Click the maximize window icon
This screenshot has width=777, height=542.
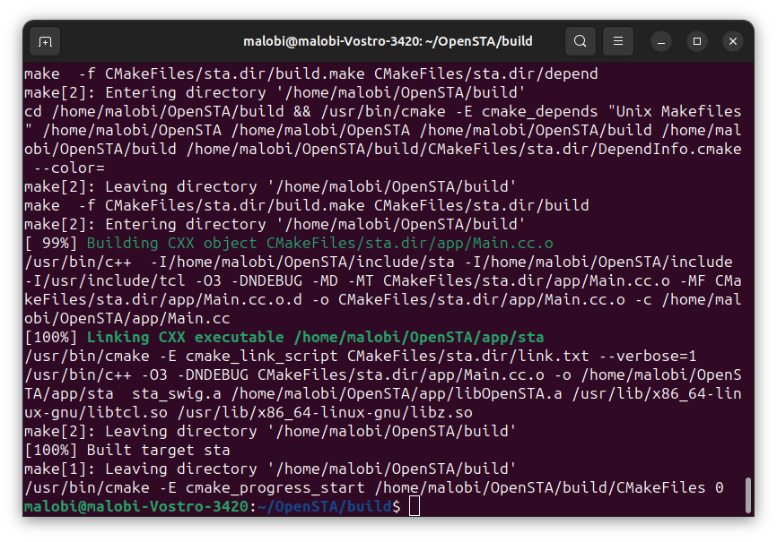pos(696,41)
